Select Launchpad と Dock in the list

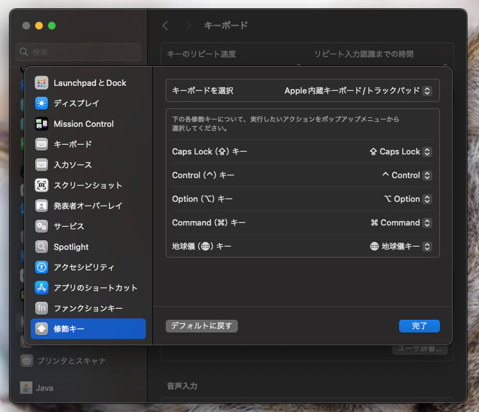coord(88,83)
